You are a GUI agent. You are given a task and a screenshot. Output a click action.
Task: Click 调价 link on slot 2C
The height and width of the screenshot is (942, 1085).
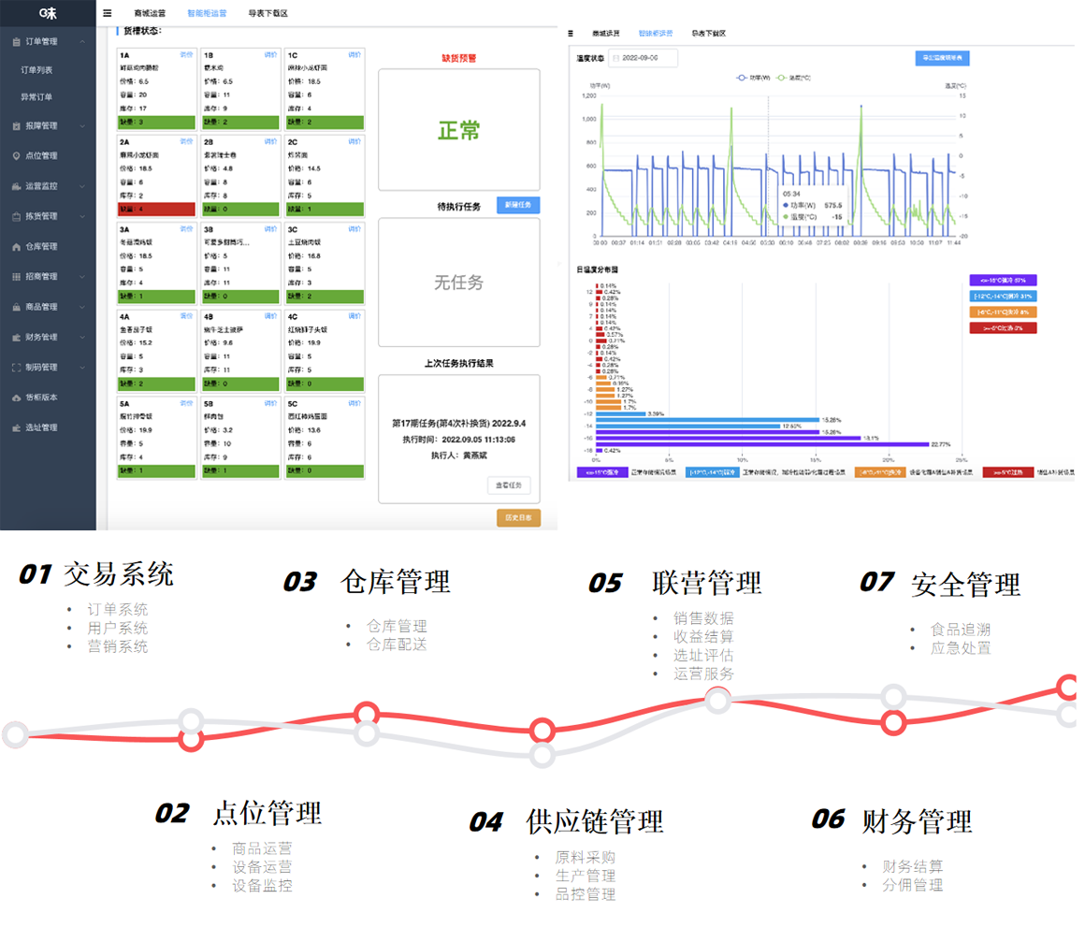(354, 141)
